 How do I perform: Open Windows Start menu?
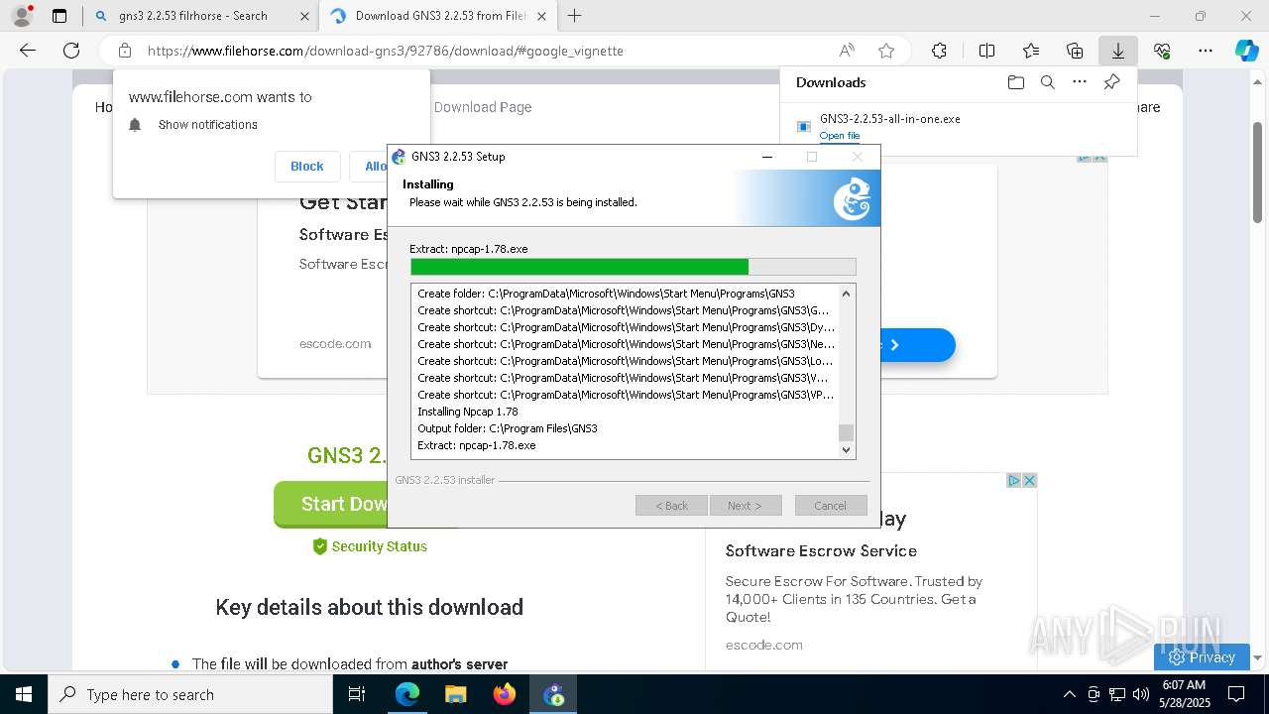[x=23, y=694]
